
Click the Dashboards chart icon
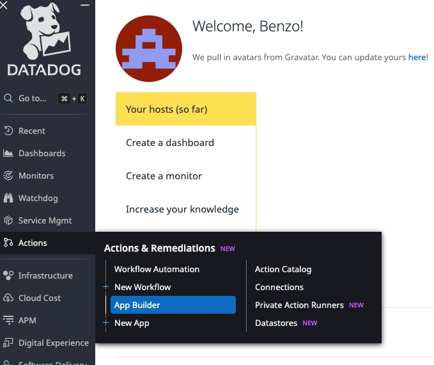[x=8, y=153]
